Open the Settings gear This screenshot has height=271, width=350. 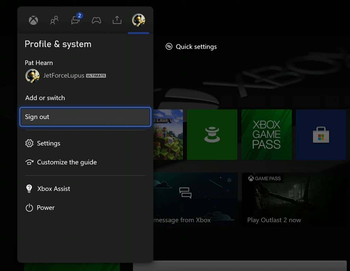point(29,143)
